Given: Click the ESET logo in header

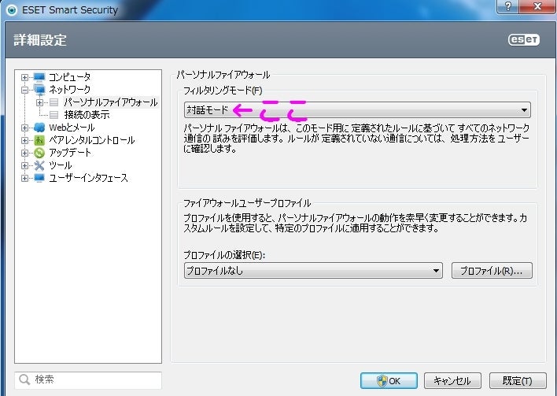Looking at the screenshot, I should click(x=524, y=40).
